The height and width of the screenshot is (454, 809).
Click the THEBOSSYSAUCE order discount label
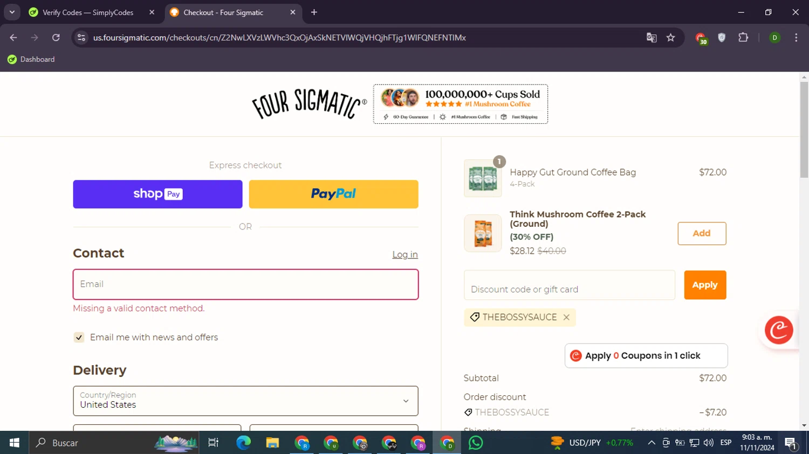(512, 413)
